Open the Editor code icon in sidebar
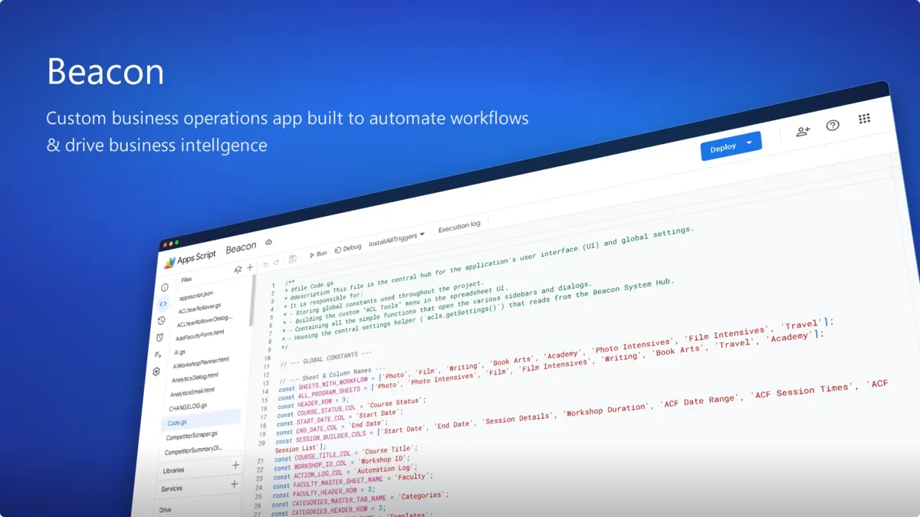Image resolution: width=920 pixels, height=517 pixels. 163,304
